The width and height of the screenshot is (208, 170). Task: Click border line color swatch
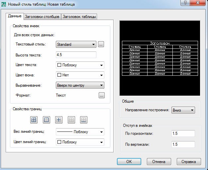(x=59, y=142)
